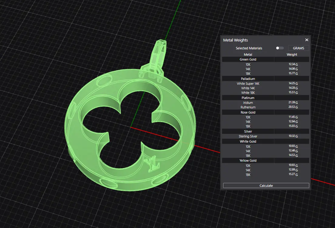The width and height of the screenshot is (335, 228).
Task: Click the Metal Weights panel title
Action: pyautogui.click(x=236, y=40)
